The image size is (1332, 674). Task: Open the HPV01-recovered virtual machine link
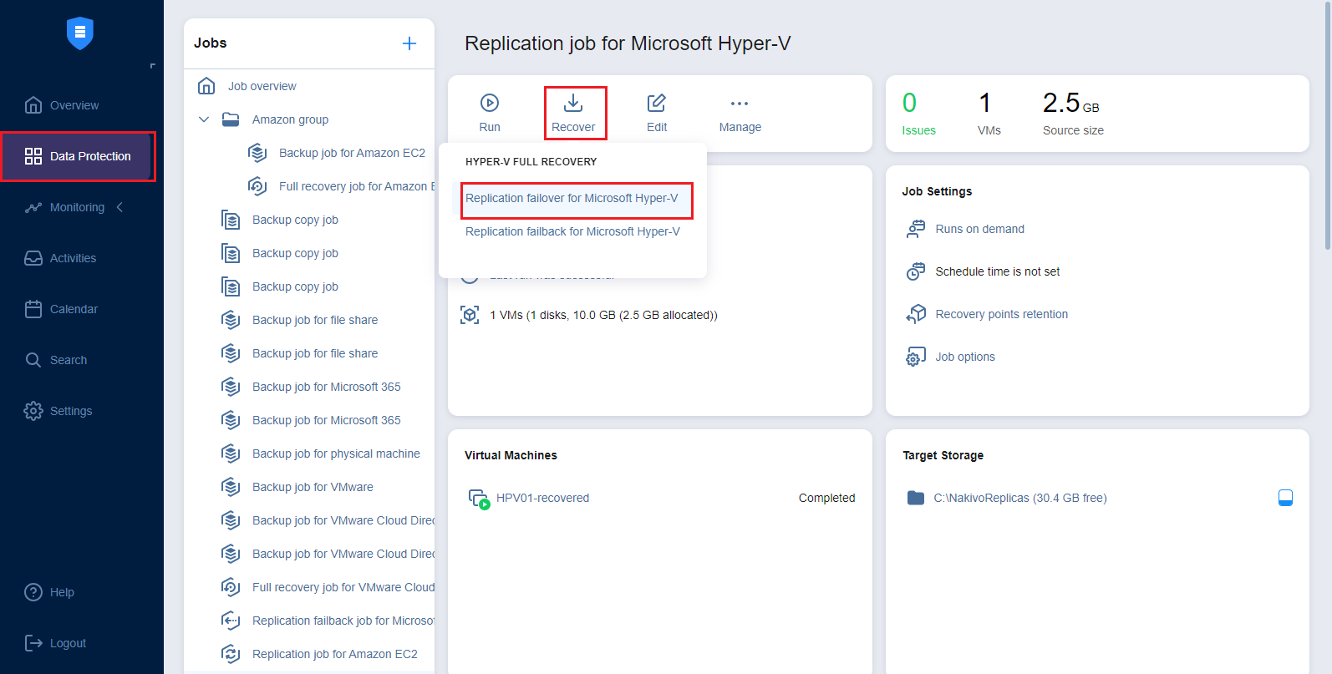coord(542,498)
